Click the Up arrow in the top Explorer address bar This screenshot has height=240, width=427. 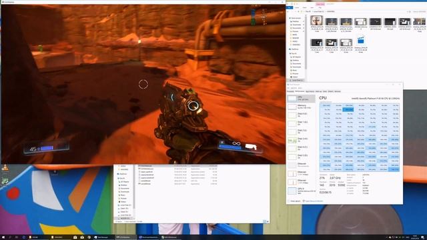tap(298, 12)
